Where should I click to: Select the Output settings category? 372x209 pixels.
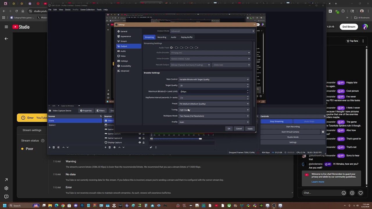(x=129, y=46)
